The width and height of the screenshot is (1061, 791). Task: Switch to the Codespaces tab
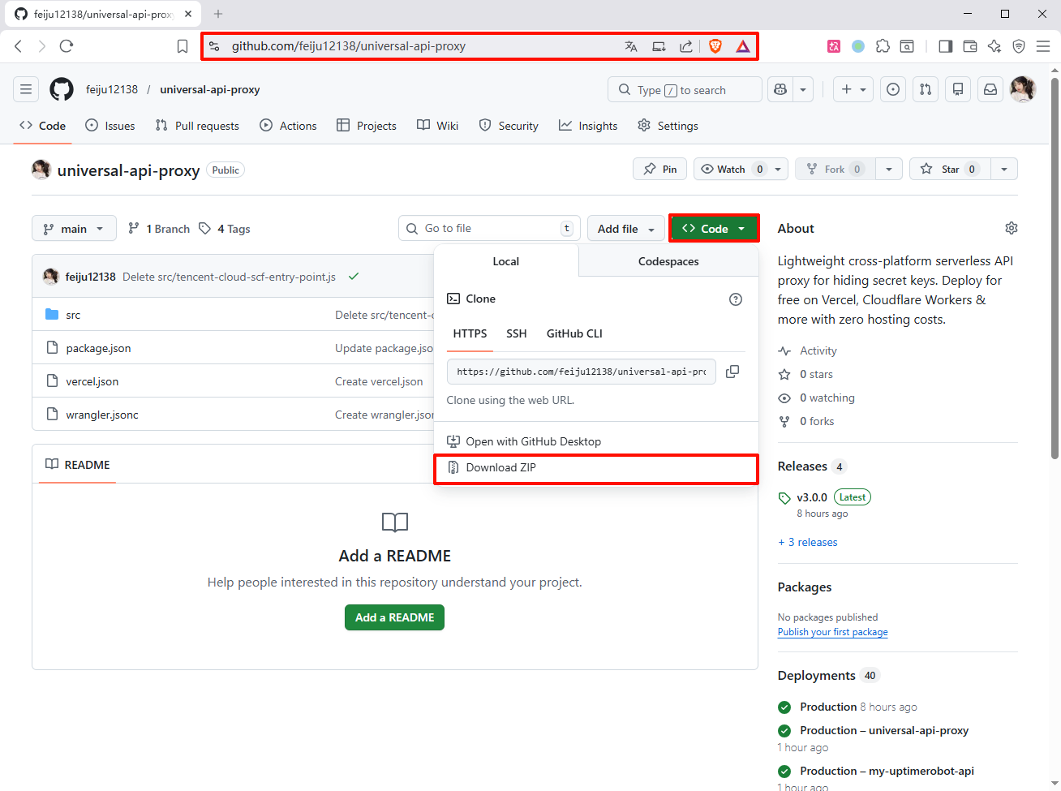668,262
